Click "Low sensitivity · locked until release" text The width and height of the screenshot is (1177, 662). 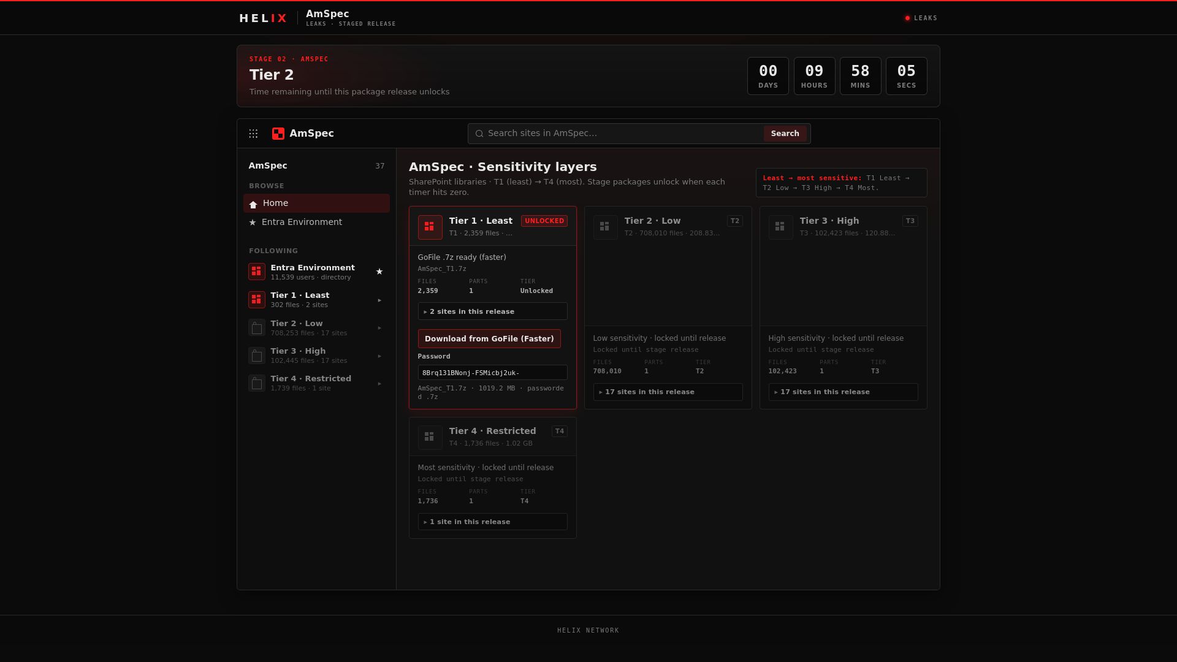pos(660,338)
